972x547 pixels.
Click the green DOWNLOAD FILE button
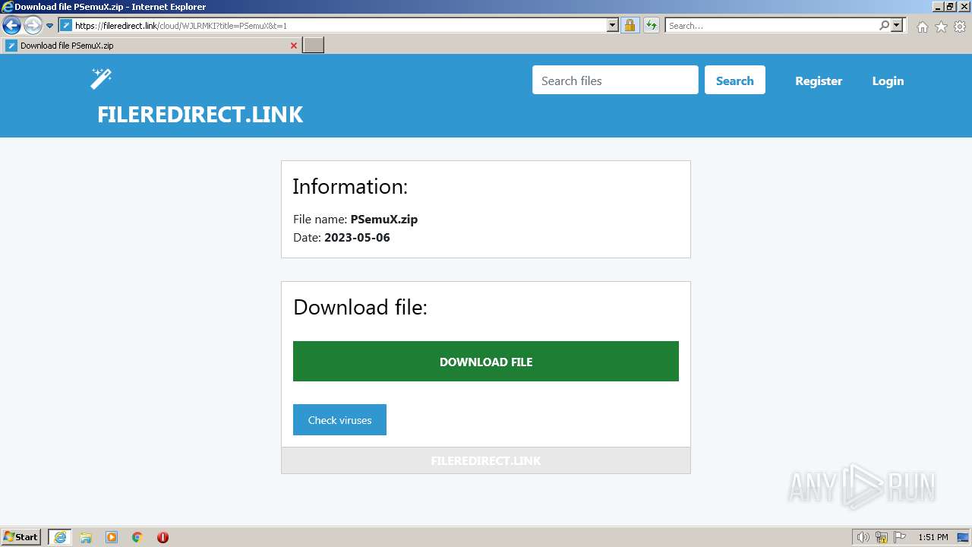click(486, 362)
